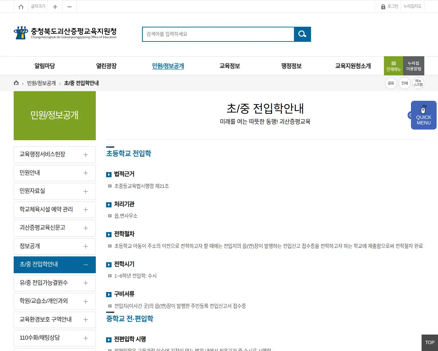The image size is (438, 351).
Task: Expand 유/중 전입가능결원수 plus icon
Action: tap(86, 283)
